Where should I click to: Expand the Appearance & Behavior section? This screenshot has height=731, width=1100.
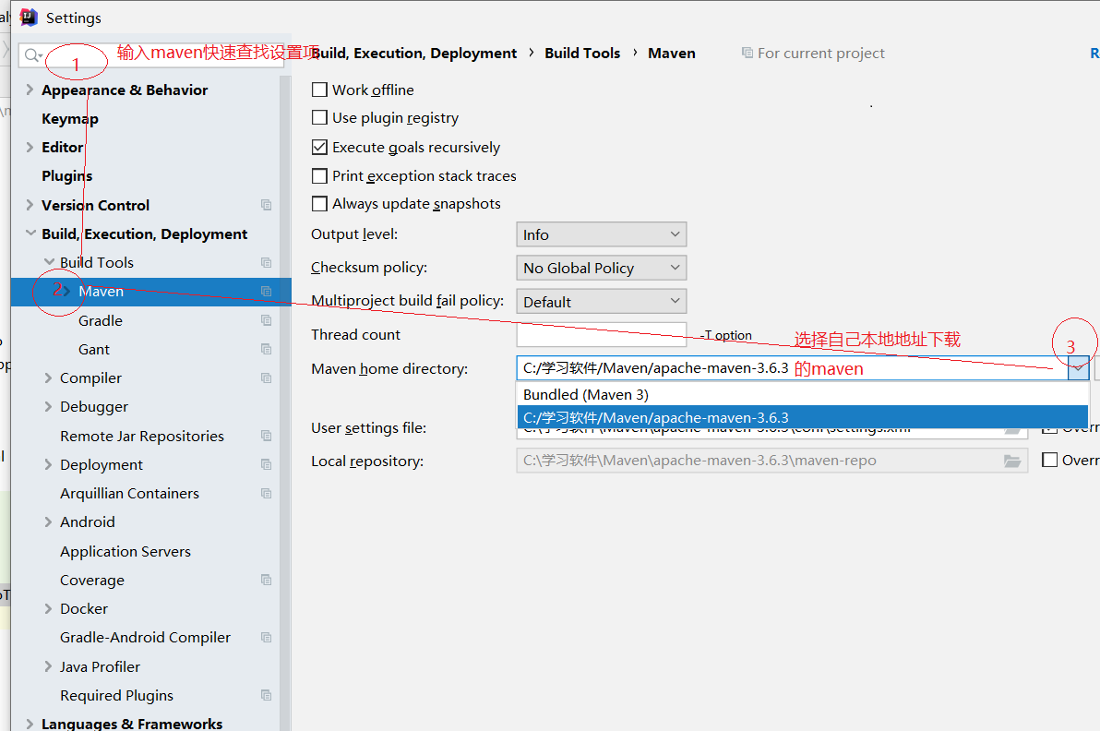point(30,90)
